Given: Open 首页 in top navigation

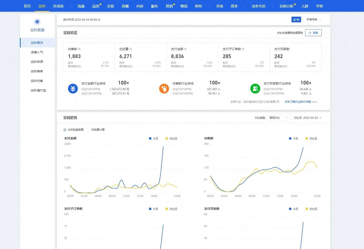Looking at the screenshot, I should pyautogui.click(x=27, y=6).
